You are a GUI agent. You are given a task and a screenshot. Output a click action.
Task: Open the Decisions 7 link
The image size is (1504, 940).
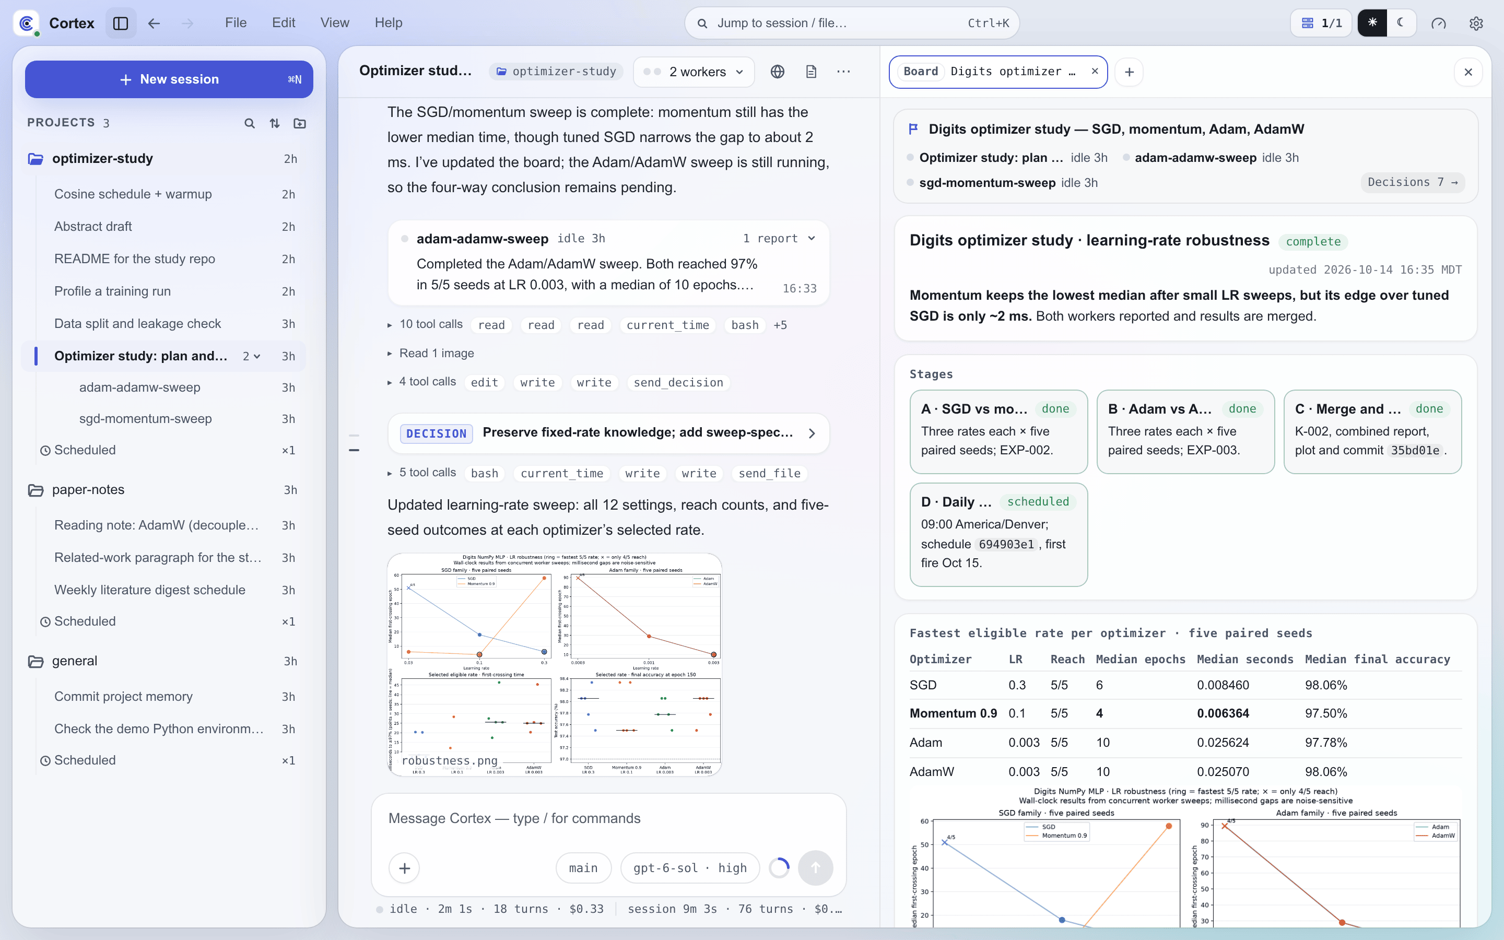click(1412, 182)
